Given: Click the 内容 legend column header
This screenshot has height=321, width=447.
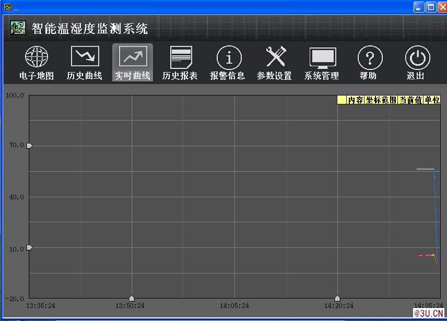Looking at the screenshot, I should click(356, 100).
